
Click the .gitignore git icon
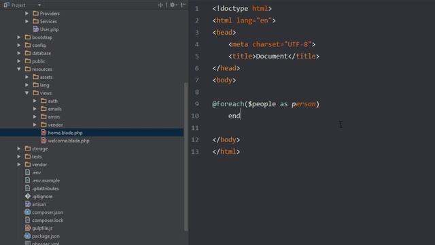coord(28,196)
